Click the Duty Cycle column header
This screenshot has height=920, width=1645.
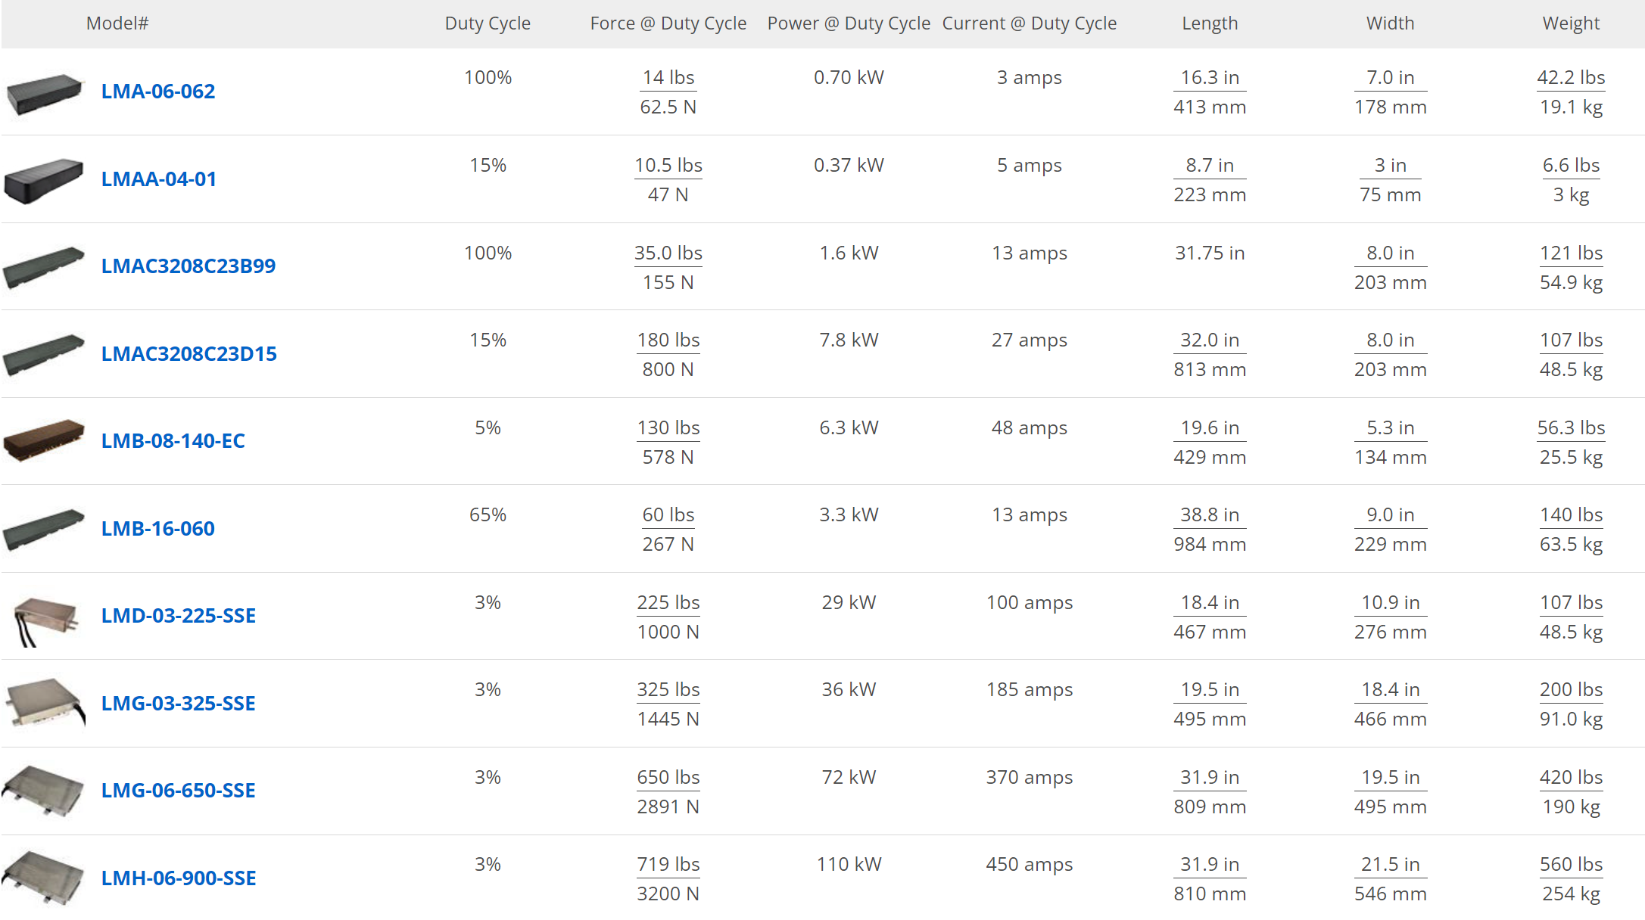(488, 23)
